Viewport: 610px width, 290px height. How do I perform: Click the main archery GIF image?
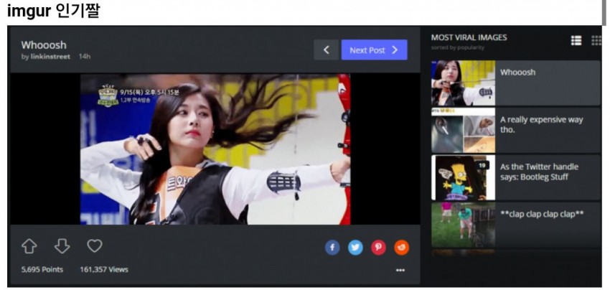[215, 149]
